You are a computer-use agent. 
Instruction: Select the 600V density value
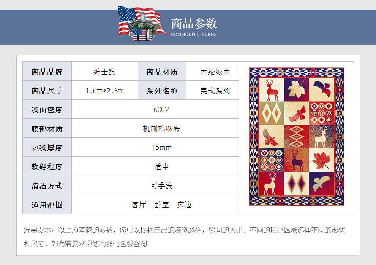click(x=161, y=109)
